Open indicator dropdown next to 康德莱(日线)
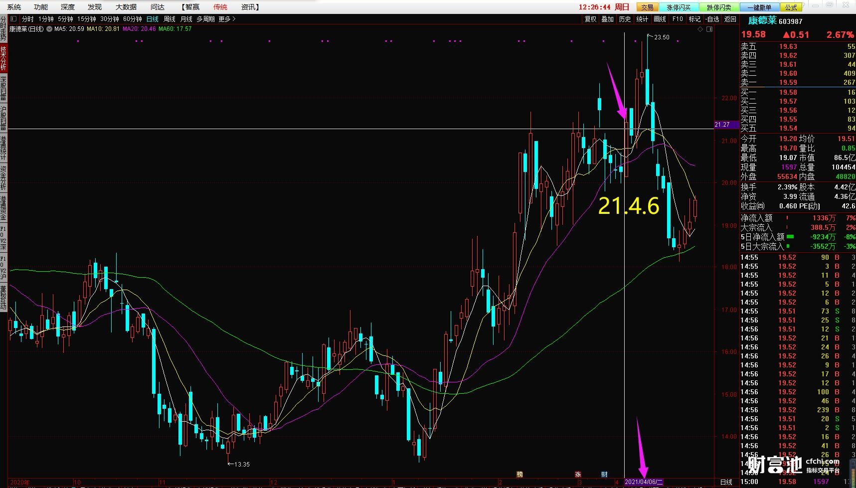856x488 pixels. point(49,29)
